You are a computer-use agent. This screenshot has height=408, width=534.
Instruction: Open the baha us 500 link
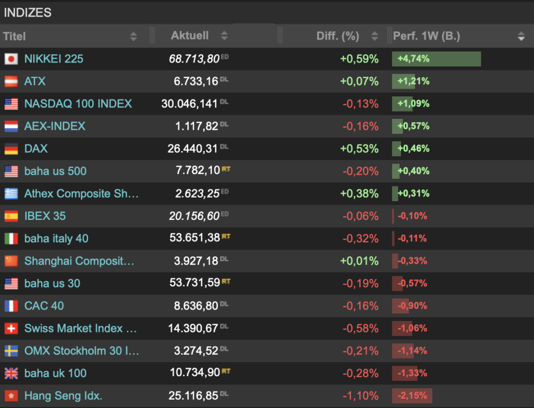pos(55,171)
